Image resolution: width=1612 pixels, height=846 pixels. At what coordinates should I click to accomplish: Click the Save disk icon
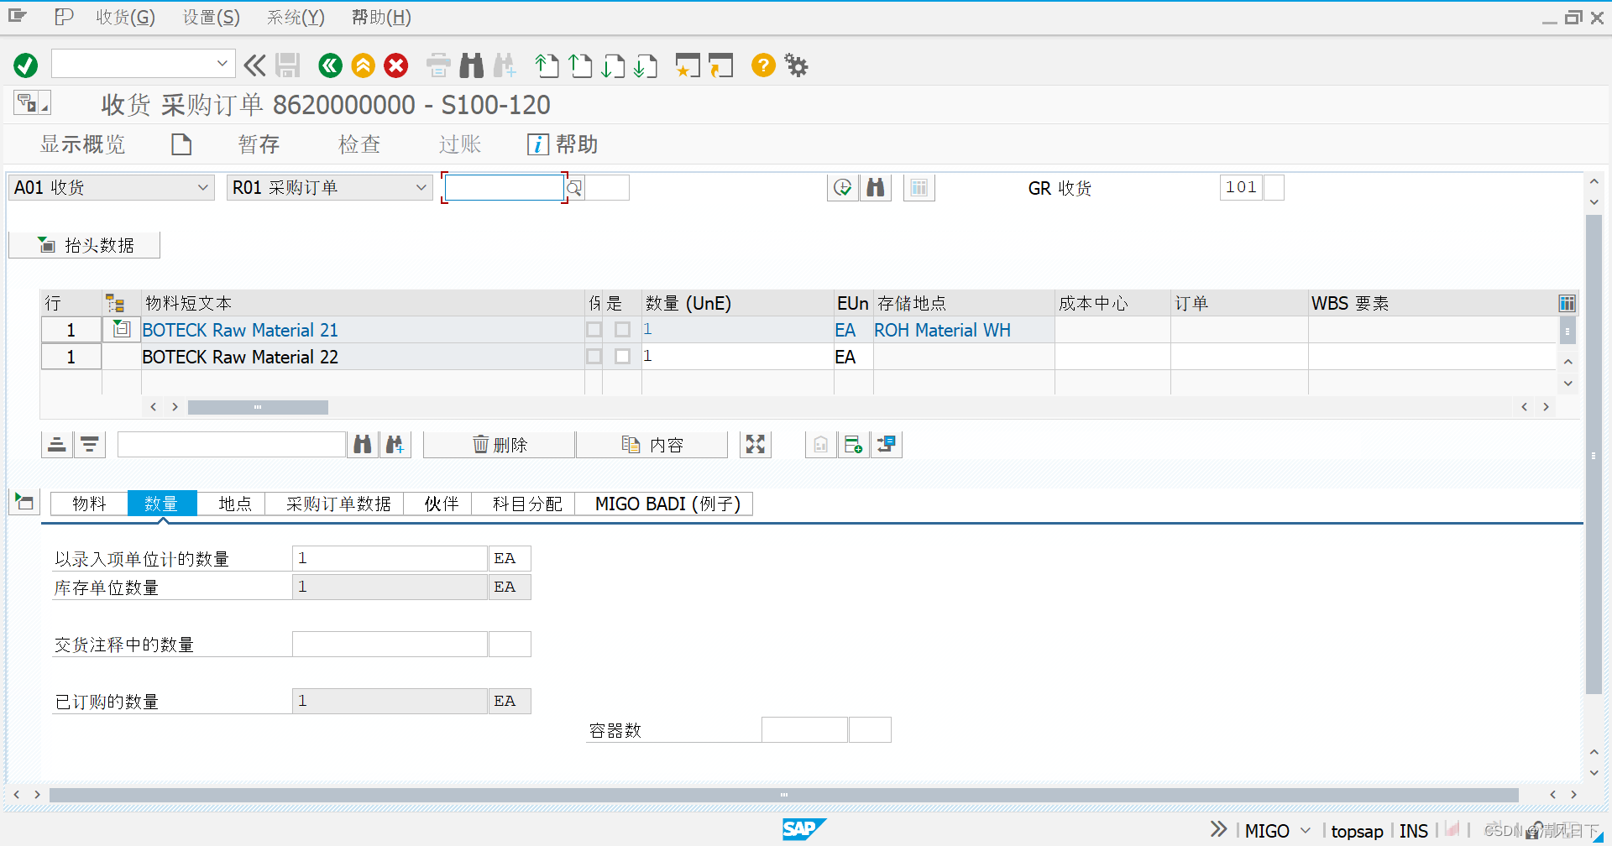(x=288, y=65)
